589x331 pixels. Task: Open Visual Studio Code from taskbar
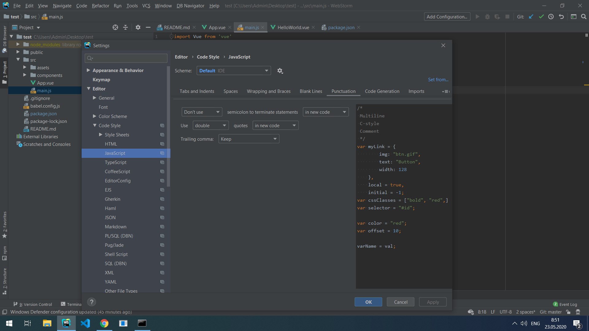(x=85, y=323)
